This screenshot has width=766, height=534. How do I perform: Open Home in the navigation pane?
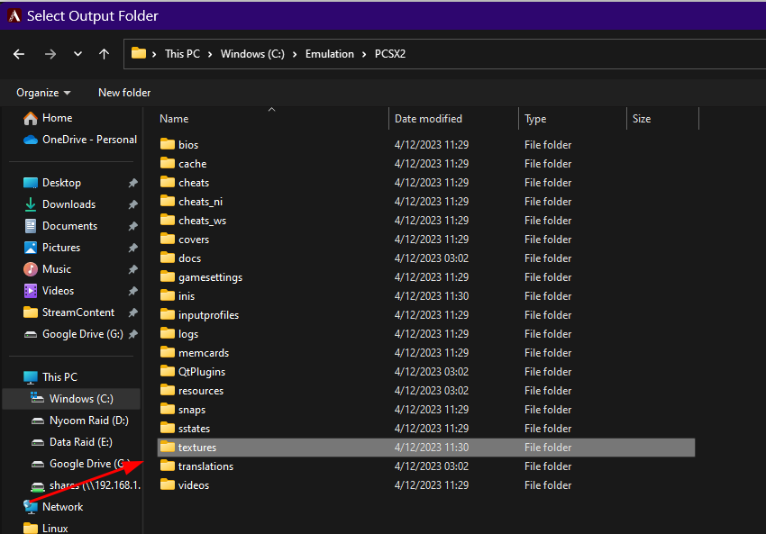pos(57,118)
